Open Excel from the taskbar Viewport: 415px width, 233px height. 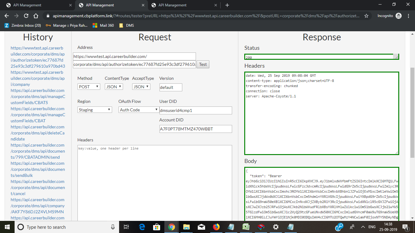point(246,227)
